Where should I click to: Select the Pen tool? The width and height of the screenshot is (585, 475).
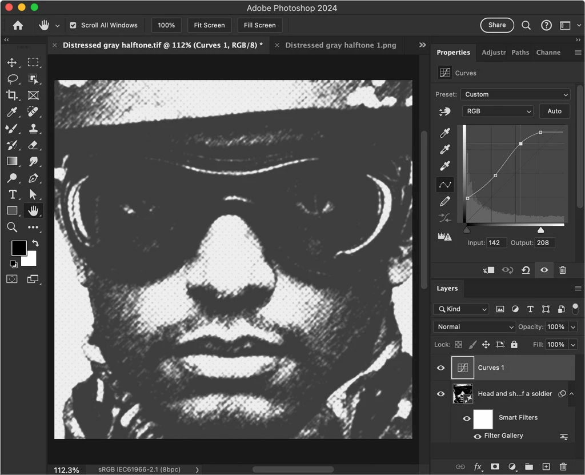pyautogui.click(x=33, y=178)
